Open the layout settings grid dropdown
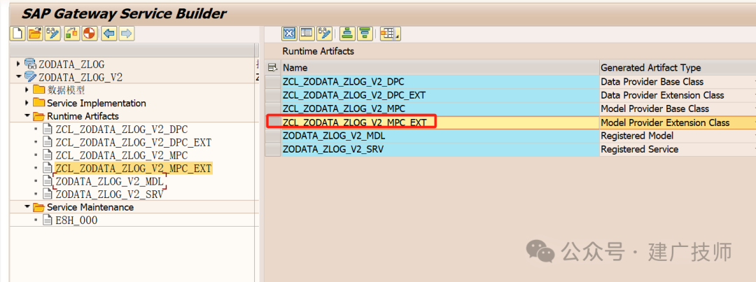This screenshot has width=756, height=282. 390,34
